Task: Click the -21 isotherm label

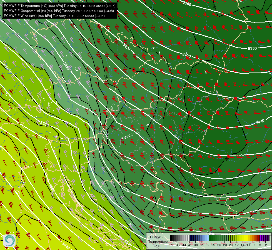Action: point(41,69)
